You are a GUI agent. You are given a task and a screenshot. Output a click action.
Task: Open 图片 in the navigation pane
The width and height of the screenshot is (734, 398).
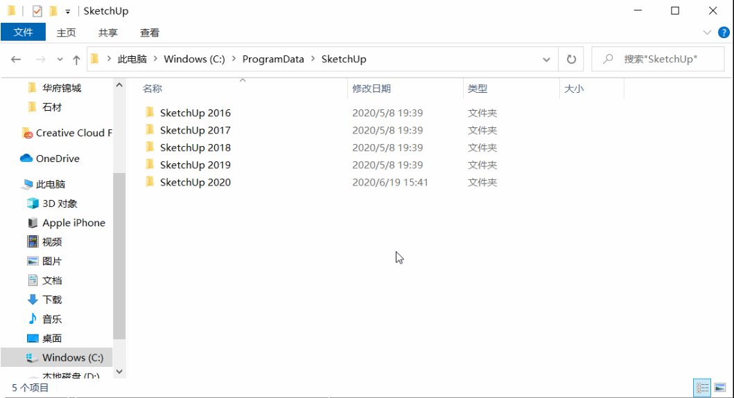[x=51, y=261]
